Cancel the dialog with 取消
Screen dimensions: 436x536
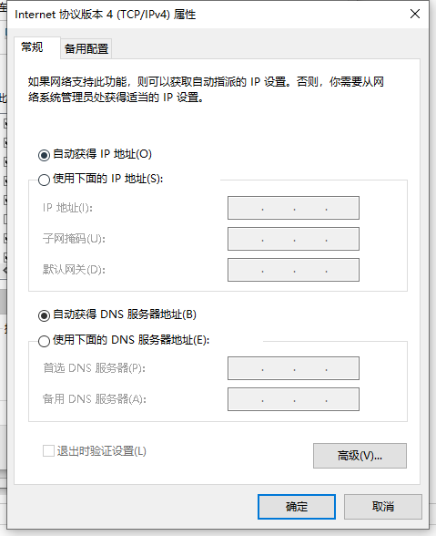382,507
